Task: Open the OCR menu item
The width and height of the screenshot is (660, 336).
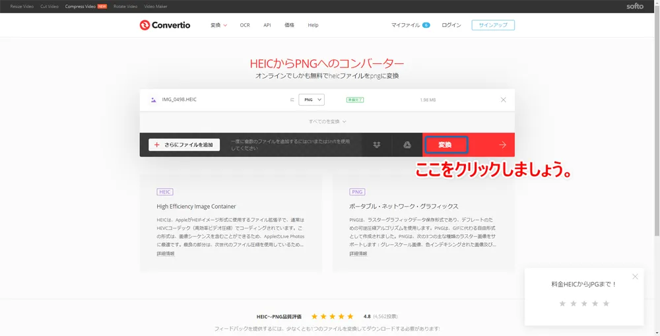Action: coord(245,25)
